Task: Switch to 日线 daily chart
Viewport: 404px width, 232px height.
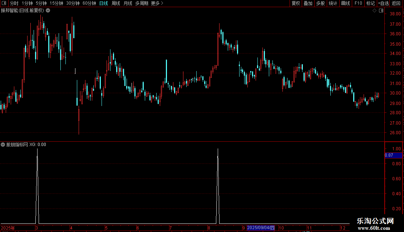Action: (x=104, y=3)
